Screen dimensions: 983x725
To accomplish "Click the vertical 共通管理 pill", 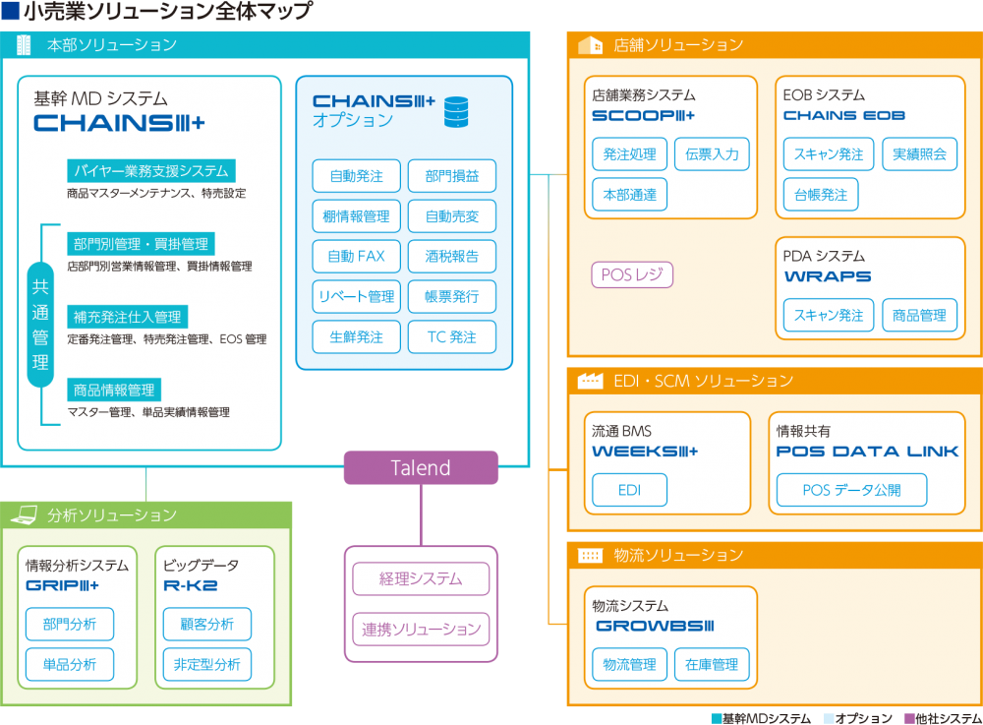I will (x=40, y=325).
